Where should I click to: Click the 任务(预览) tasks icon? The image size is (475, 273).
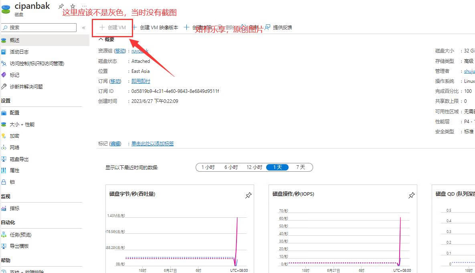(4, 235)
